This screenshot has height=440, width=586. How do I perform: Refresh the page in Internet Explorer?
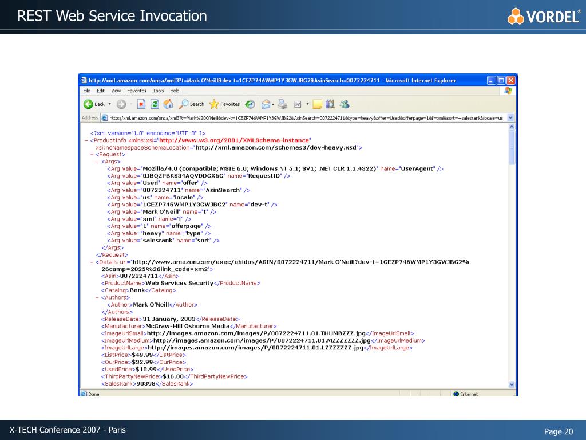[155, 104]
